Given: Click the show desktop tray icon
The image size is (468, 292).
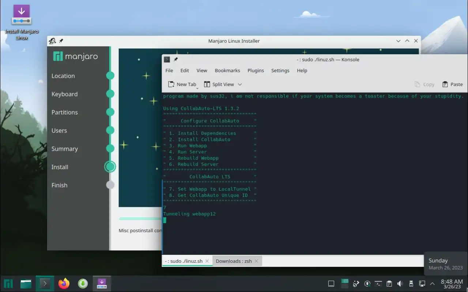Looking at the screenshot, I should pos(331,284).
